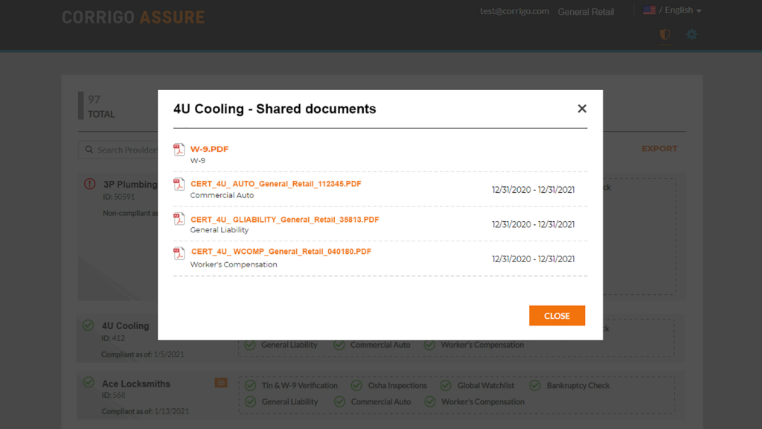The width and height of the screenshot is (762, 429).
Task: Click General Liability certificate date range
Action: tap(533, 224)
